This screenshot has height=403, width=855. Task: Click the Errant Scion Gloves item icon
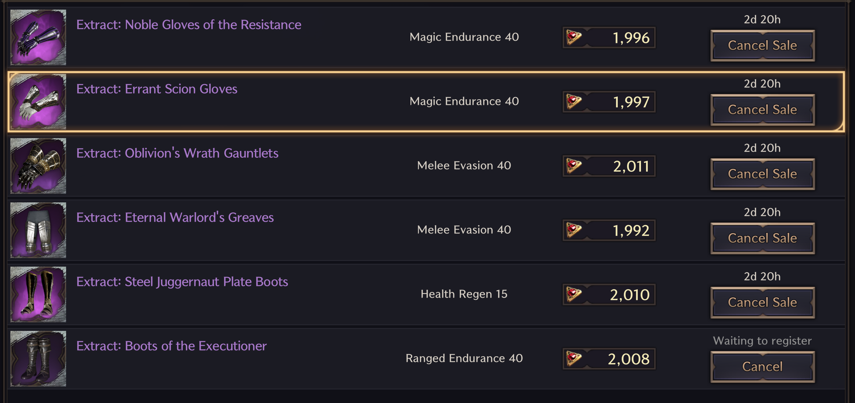point(38,102)
